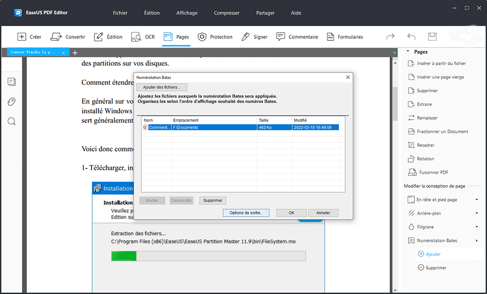Screen dimensions: 487x294
Task: Open the page thumbnails sidebar panel
Action: point(12,82)
